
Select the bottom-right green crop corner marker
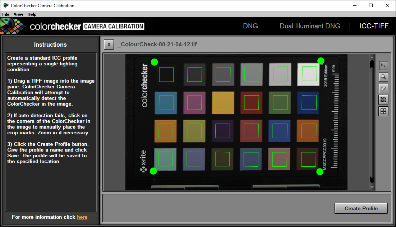320,172
